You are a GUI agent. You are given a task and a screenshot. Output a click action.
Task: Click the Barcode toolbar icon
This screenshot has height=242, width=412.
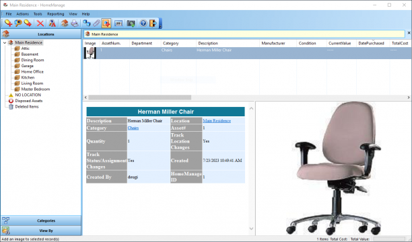(x=118, y=24)
